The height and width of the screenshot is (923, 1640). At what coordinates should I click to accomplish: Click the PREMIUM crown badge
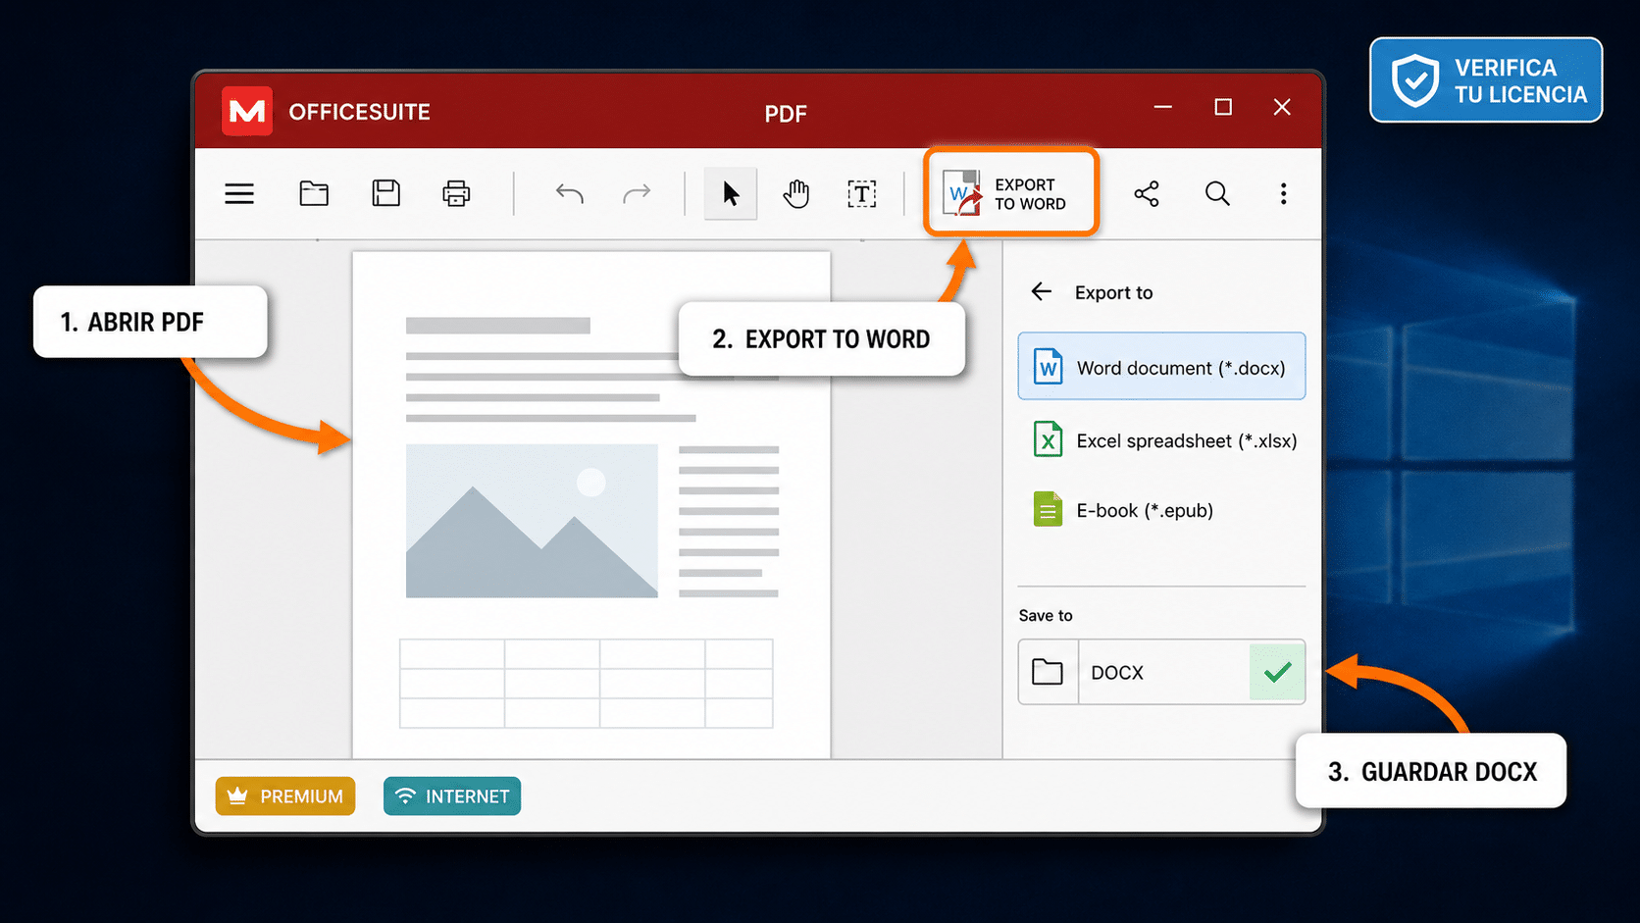(285, 796)
